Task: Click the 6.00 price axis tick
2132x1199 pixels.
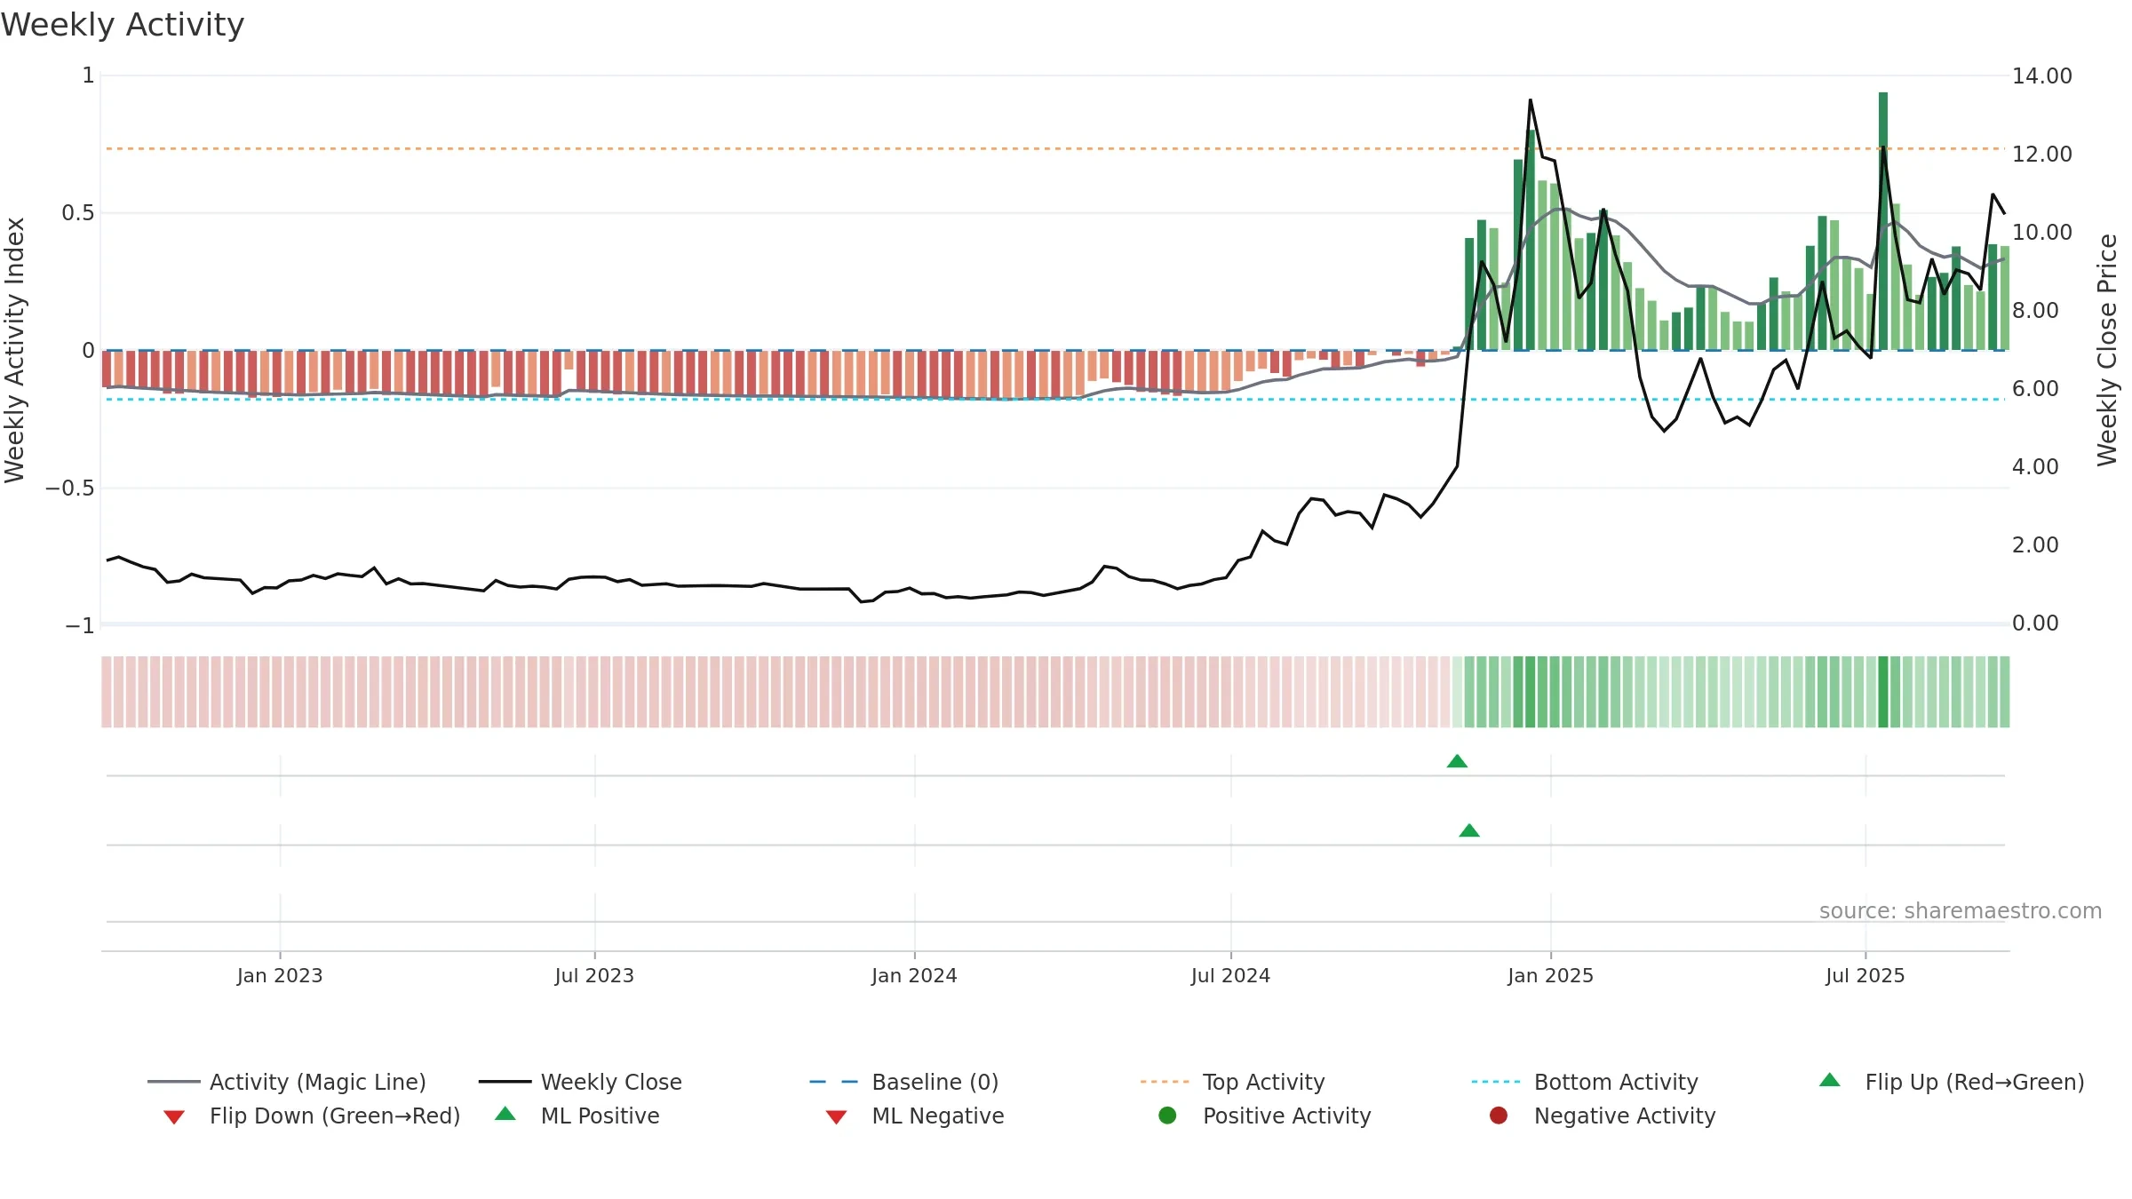Action: (2035, 389)
